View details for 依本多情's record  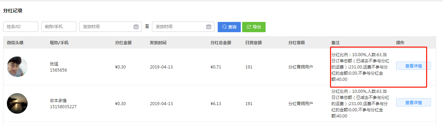click(x=413, y=102)
